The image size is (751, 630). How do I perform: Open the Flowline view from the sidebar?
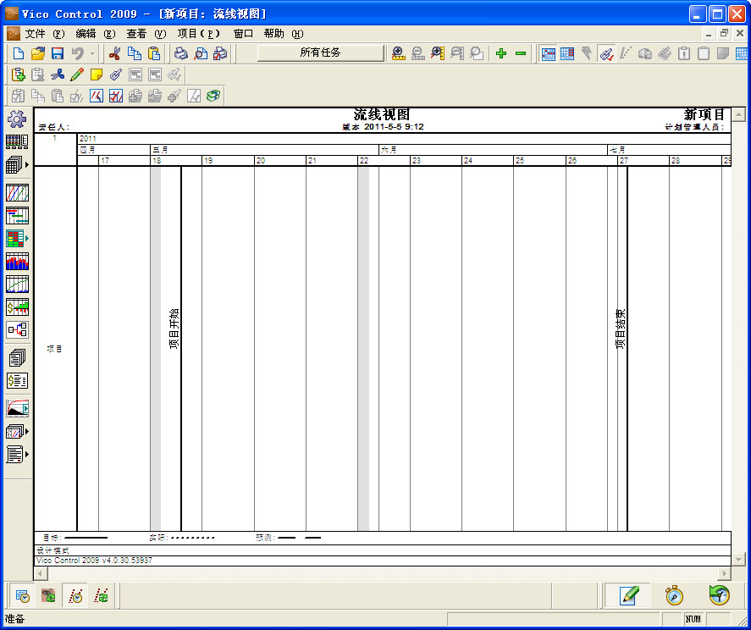[x=17, y=192]
